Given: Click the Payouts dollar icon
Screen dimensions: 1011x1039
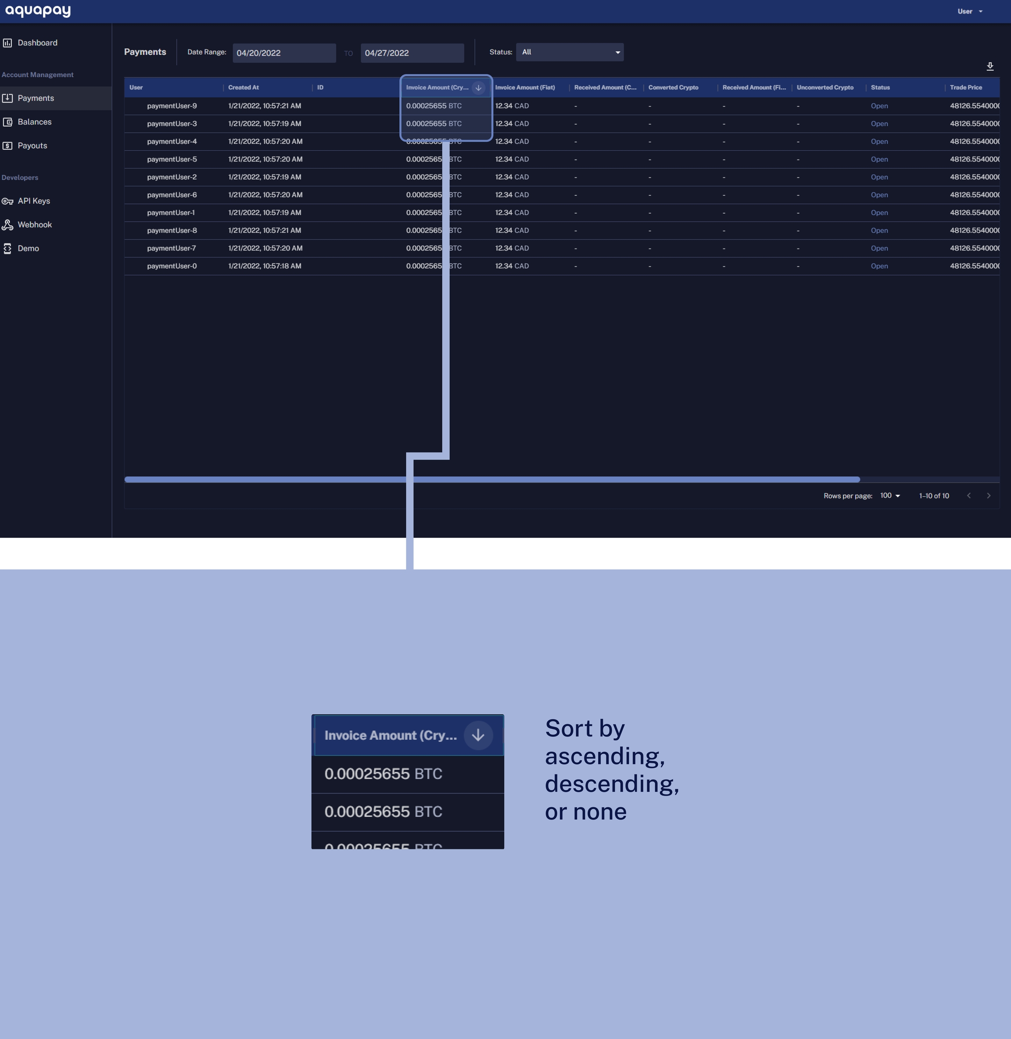Looking at the screenshot, I should [7, 146].
